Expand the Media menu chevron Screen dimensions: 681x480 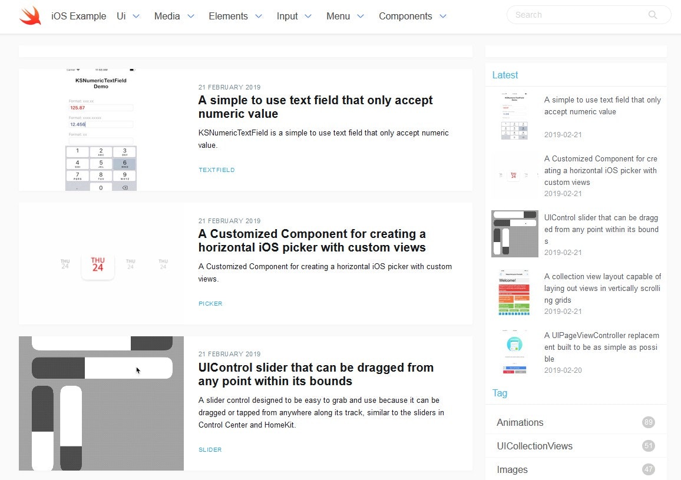[x=191, y=16]
